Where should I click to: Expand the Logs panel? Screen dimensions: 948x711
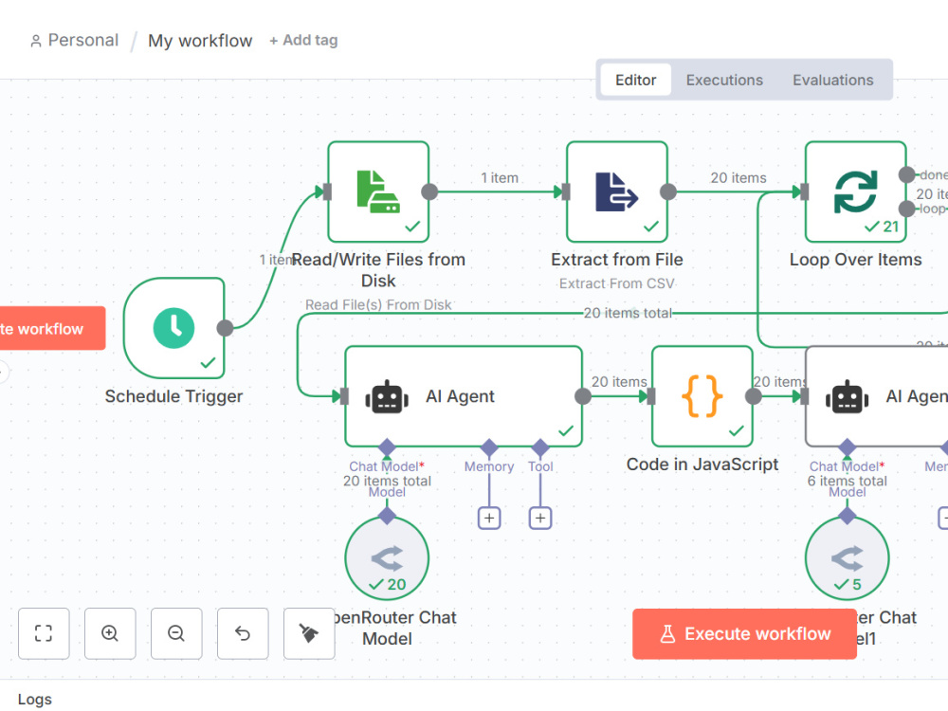pyautogui.click(x=35, y=699)
